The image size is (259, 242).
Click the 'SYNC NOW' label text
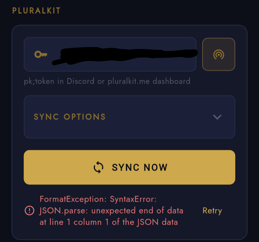click(x=139, y=167)
